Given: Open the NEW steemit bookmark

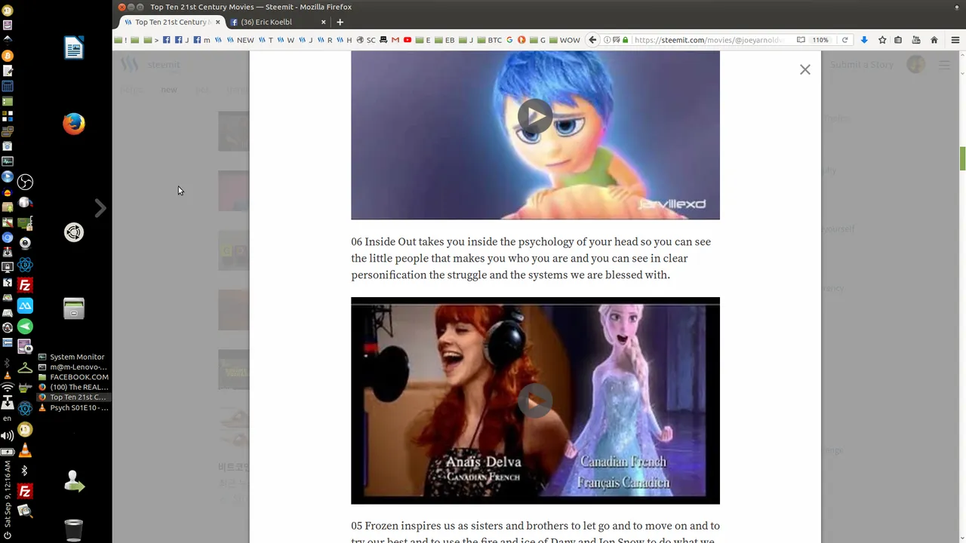Looking at the screenshot, I should point(241,40).
